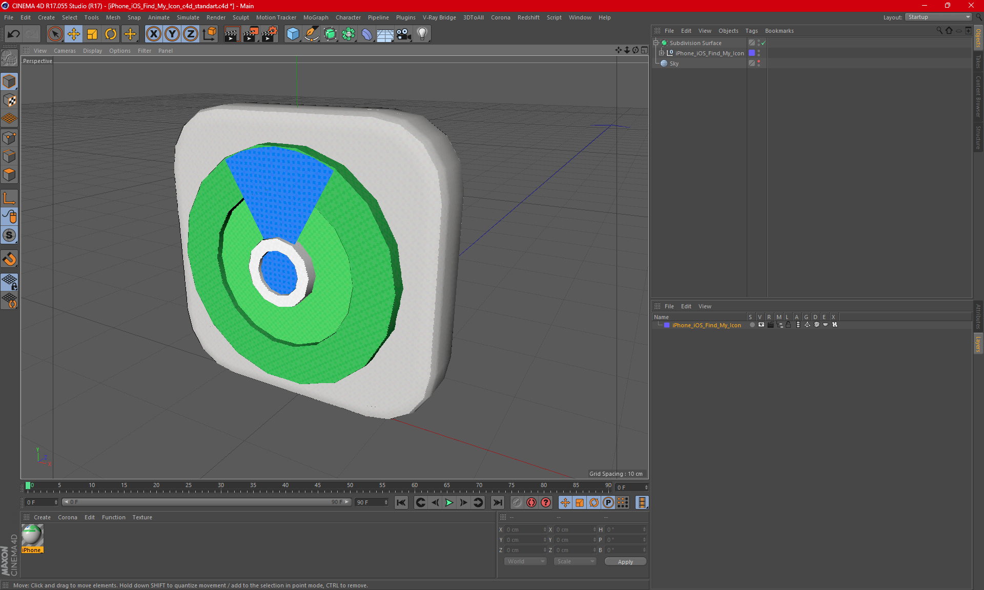Screen dimensions: 984x590
Task: Play the animation forward
Action: click(449, 502)
